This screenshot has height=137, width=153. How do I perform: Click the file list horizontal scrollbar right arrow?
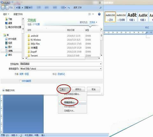pos(99,58)
